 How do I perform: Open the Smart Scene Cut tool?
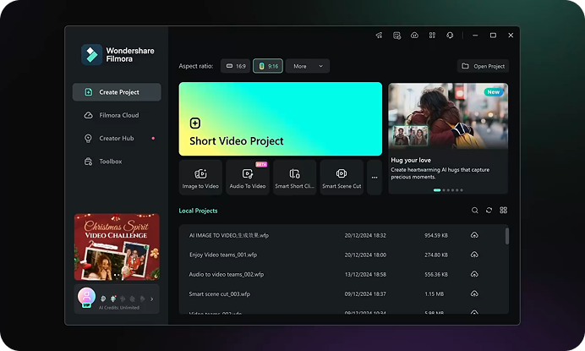[x=342, y=178]
